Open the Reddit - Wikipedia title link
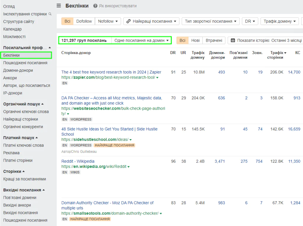 coord(78,161)
